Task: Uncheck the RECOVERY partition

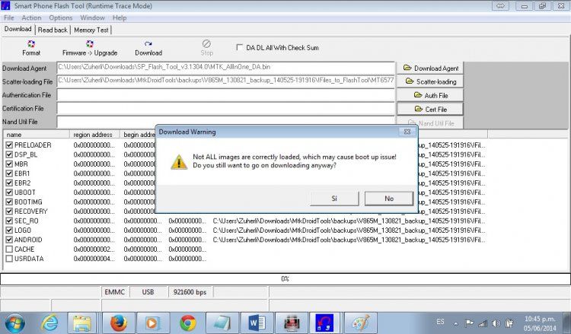Action: pos(9,211)
